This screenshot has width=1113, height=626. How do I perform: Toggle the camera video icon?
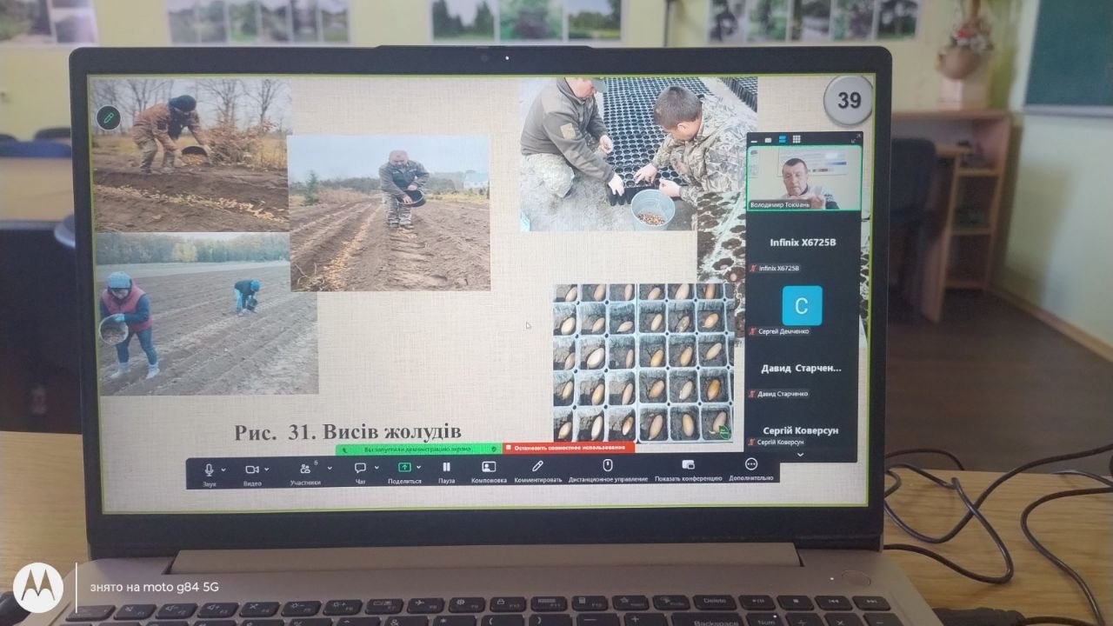pyautogui.click(x=251, y=469)
